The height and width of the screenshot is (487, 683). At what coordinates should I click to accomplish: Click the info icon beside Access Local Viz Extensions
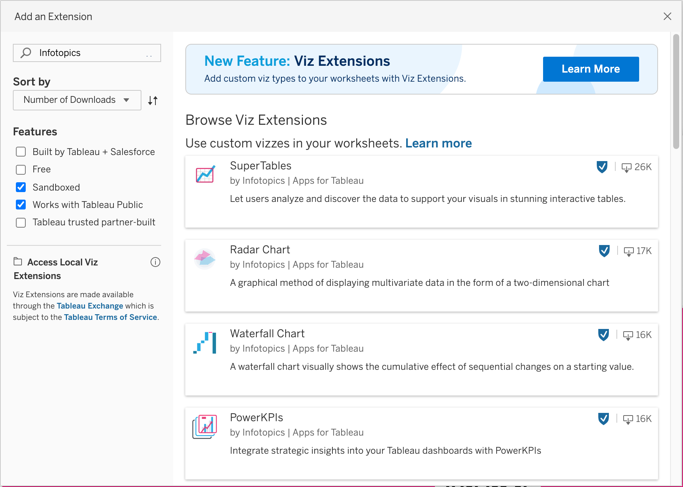pyautogui.click(x=155, y=262)
